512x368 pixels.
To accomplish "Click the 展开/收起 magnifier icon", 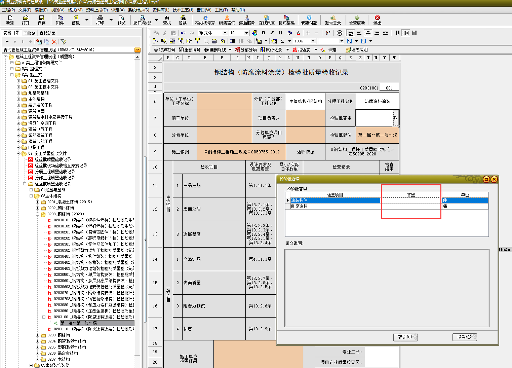I will [143, 20].
